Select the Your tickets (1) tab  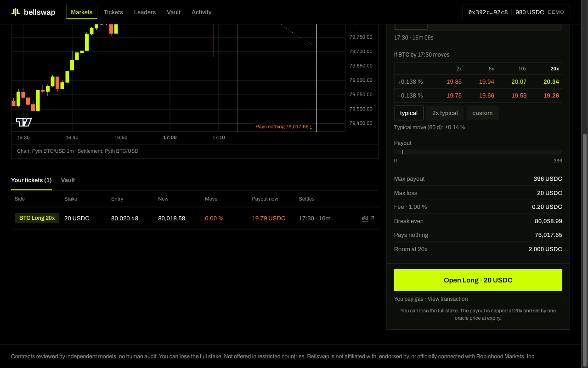click(31, 180)
